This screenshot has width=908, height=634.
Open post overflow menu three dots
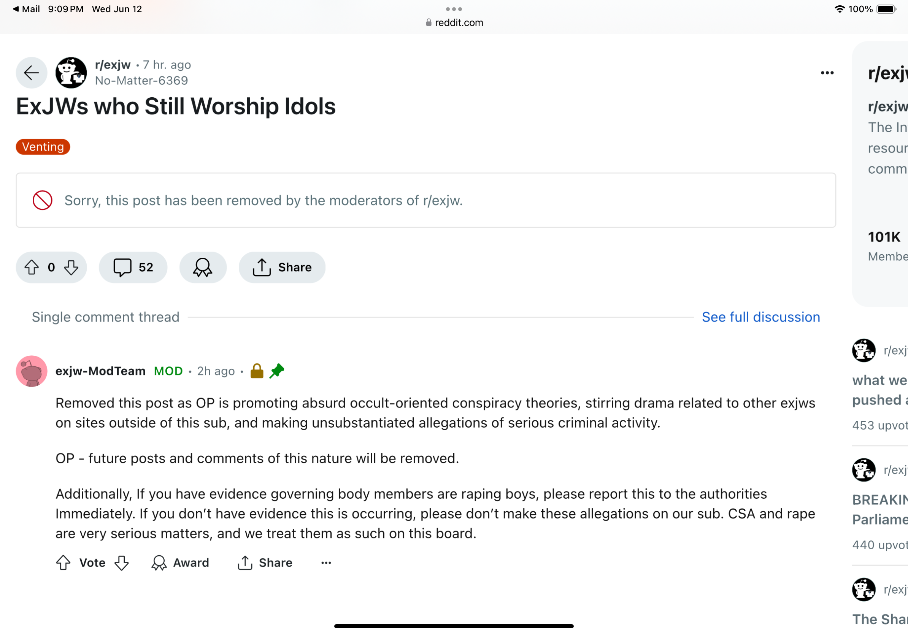pos(827,73)
